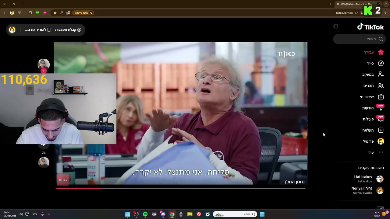Click the download app button (להוריד את ה...)
Image resolution: width=390 pixels, height=219 pixels.
tap(38, 30)
